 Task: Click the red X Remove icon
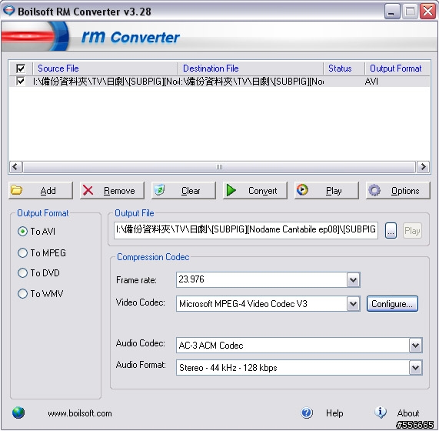(x=88, y=191)
